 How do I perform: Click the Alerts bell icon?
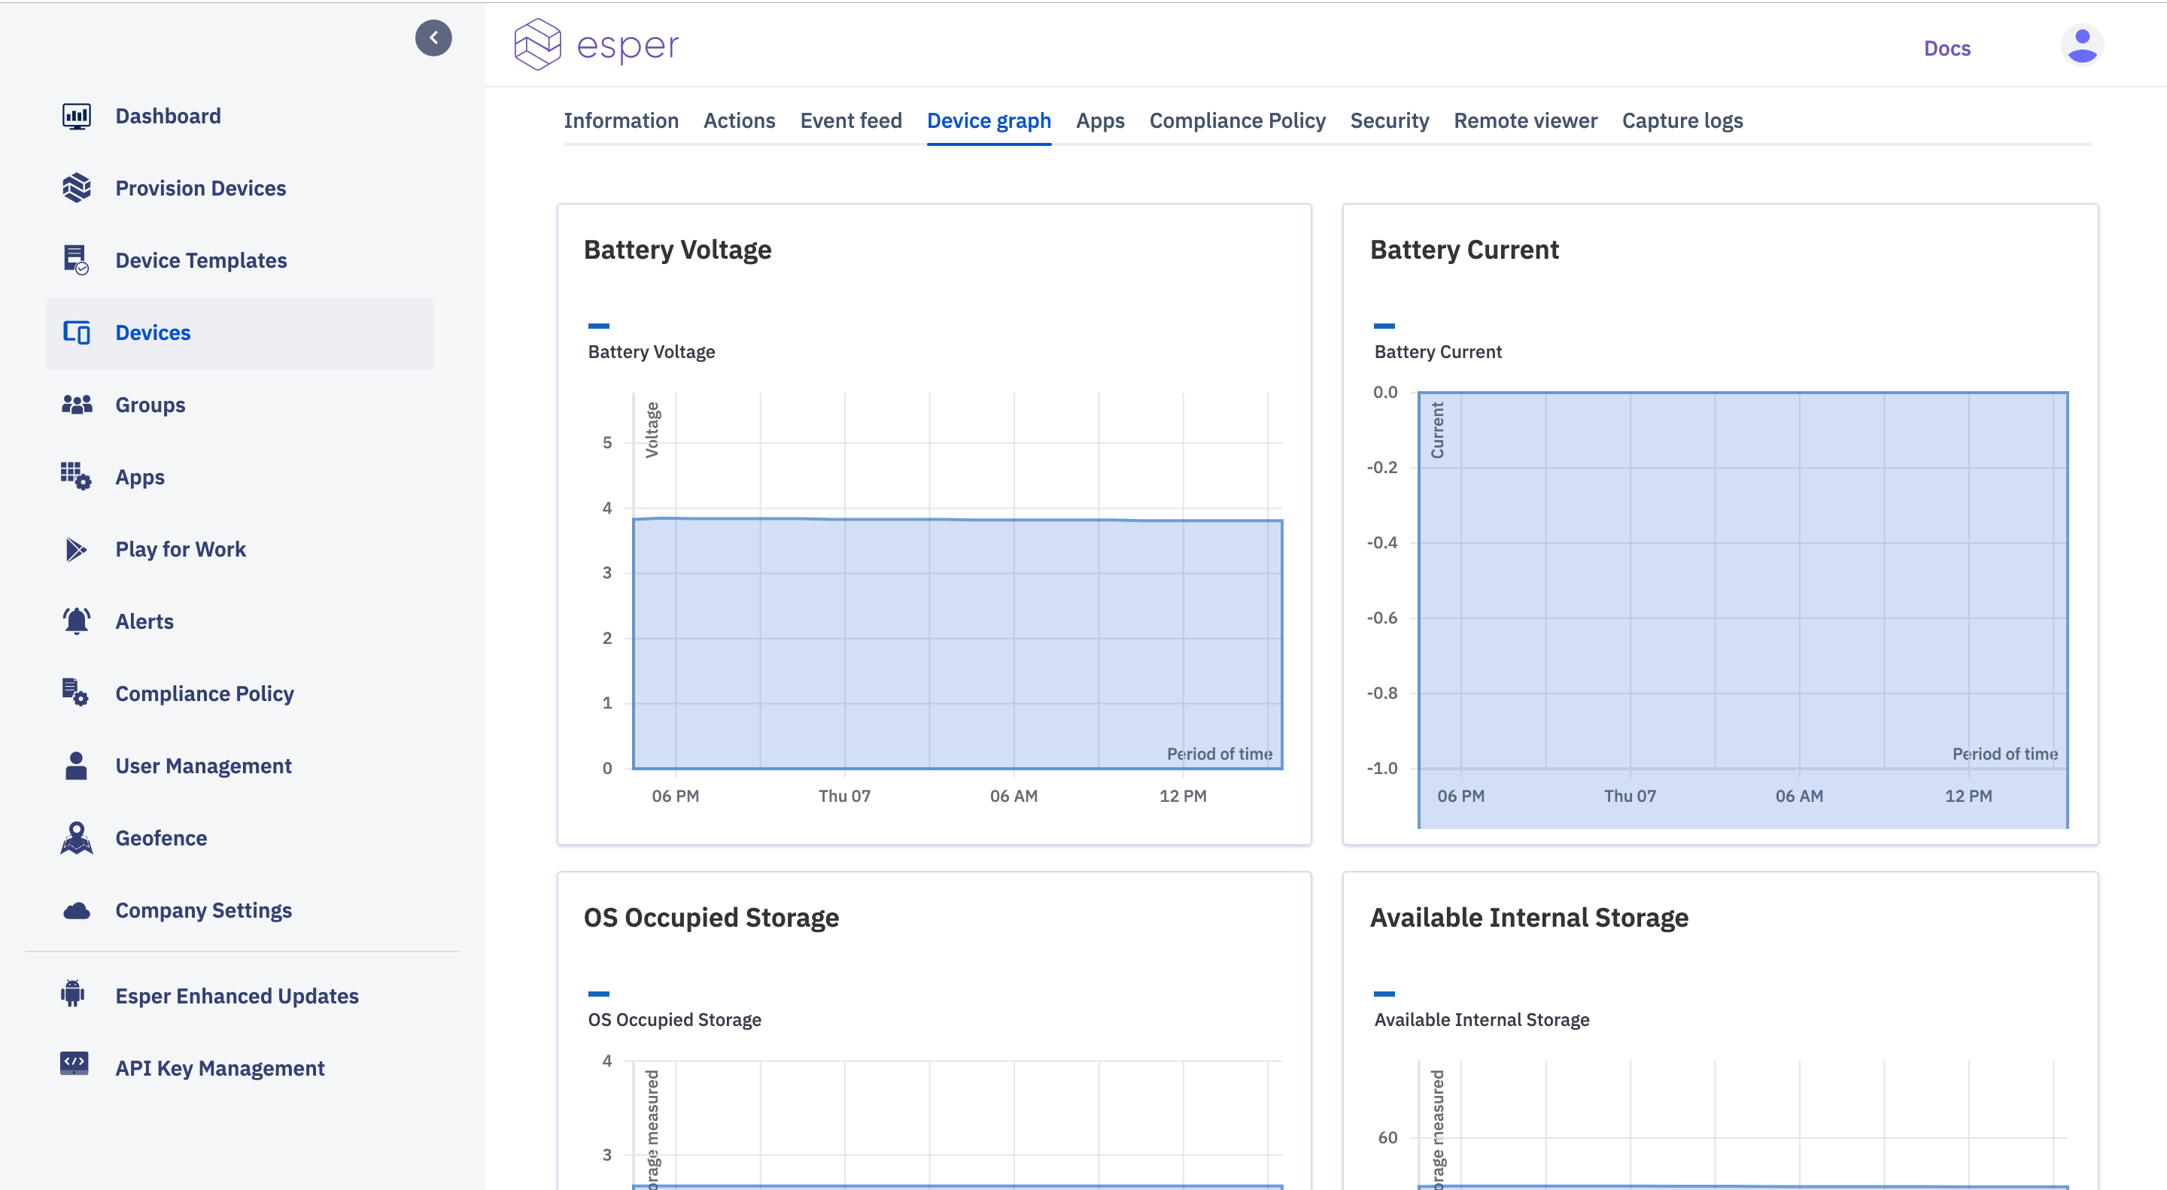77,621
